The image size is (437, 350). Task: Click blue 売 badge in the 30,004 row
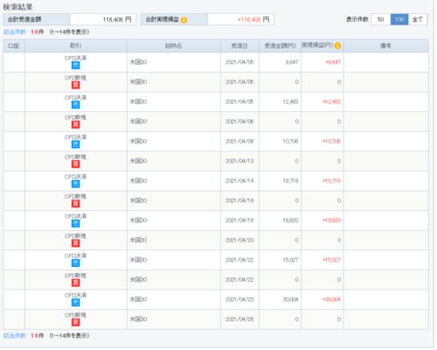[x=75, y=303]
